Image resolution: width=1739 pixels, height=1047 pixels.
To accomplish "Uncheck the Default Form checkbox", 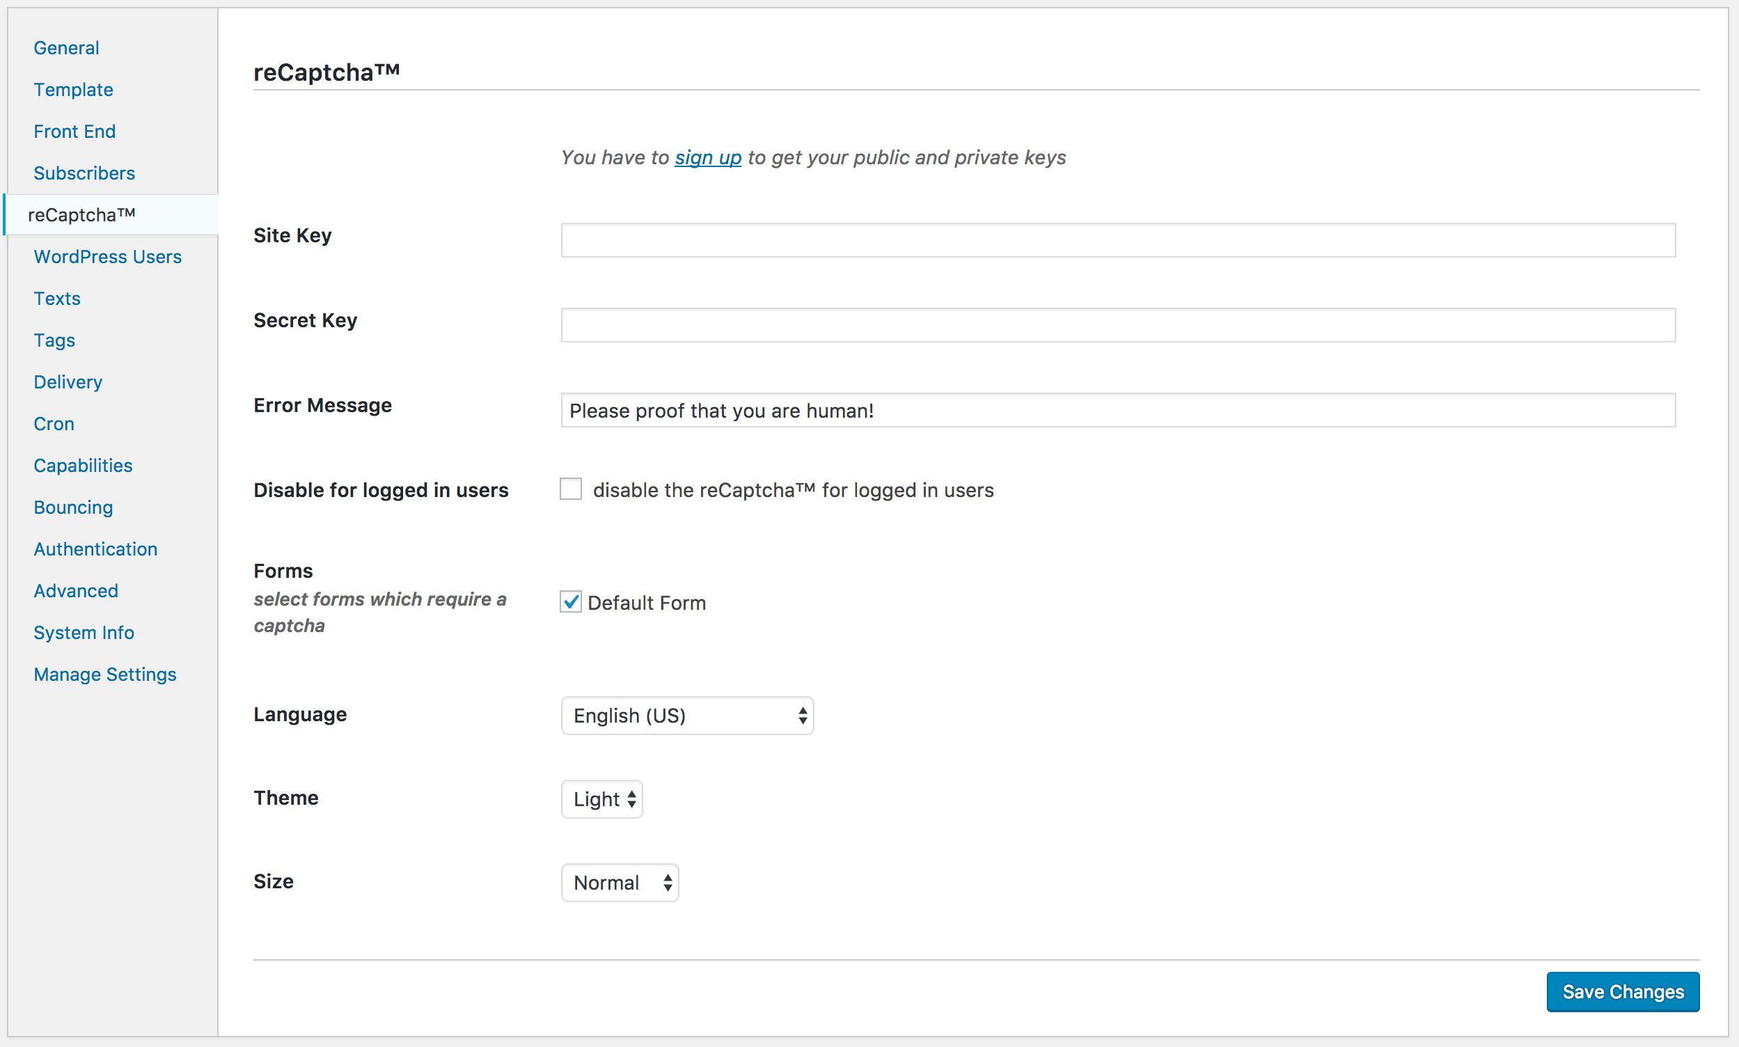I will pyautogui.click(x=571, y=601).
